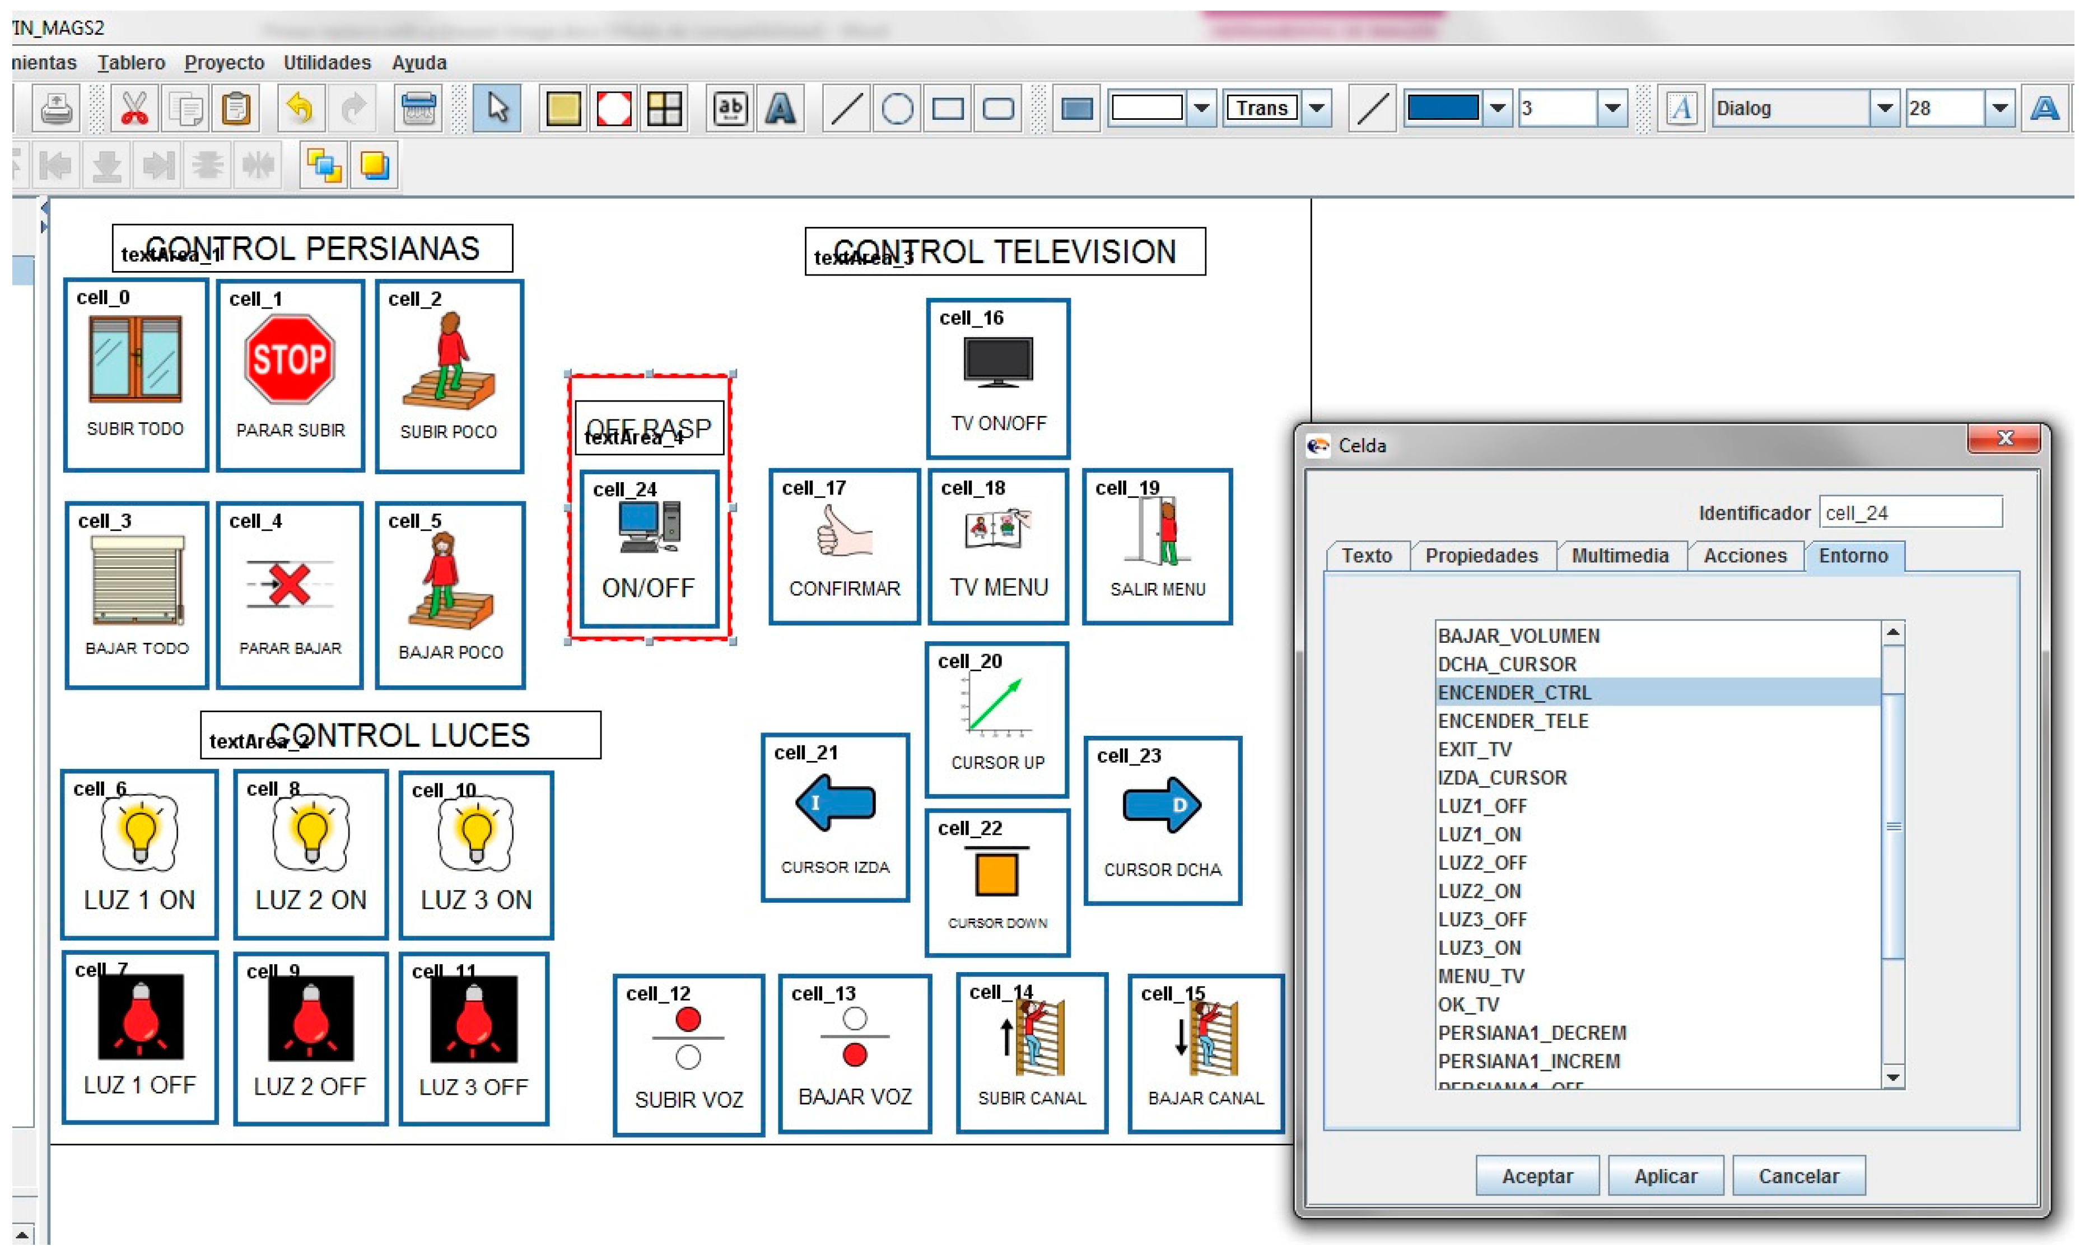The width and height of the screenshot is (2084, 1256).
Task: Select the circle drawing tool
Action: pyautogui.click(x=897, y=109)
